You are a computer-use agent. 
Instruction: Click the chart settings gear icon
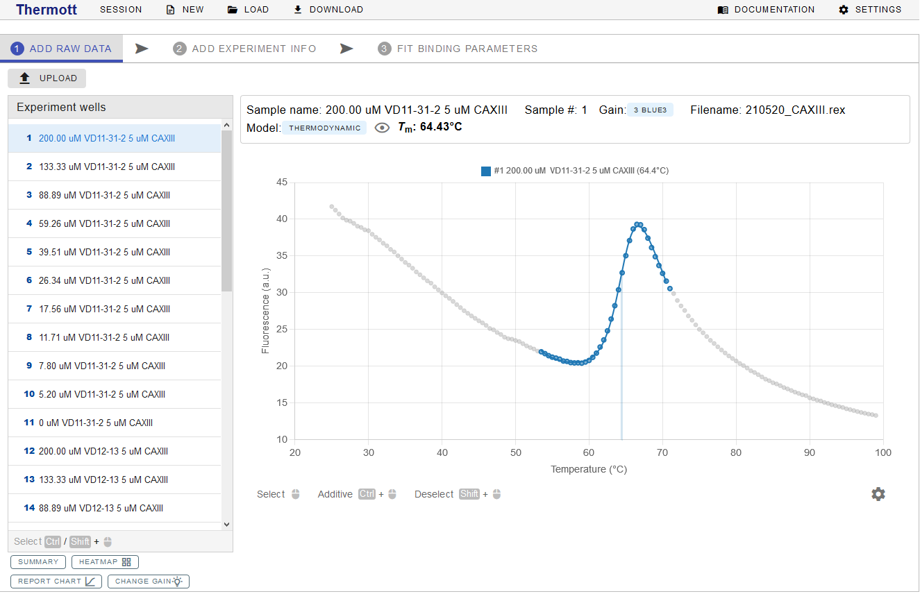coord(878,494)
